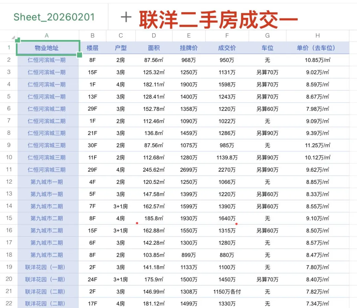Select column G header
The width and height of the screenshot is (357, 308).
click(267, 36)
